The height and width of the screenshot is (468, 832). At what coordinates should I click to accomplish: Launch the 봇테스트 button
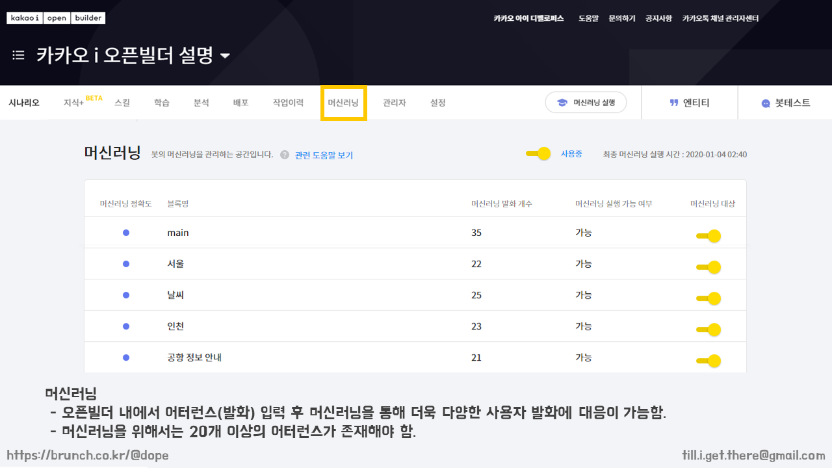pyautogui.click(x=786, y=103)
